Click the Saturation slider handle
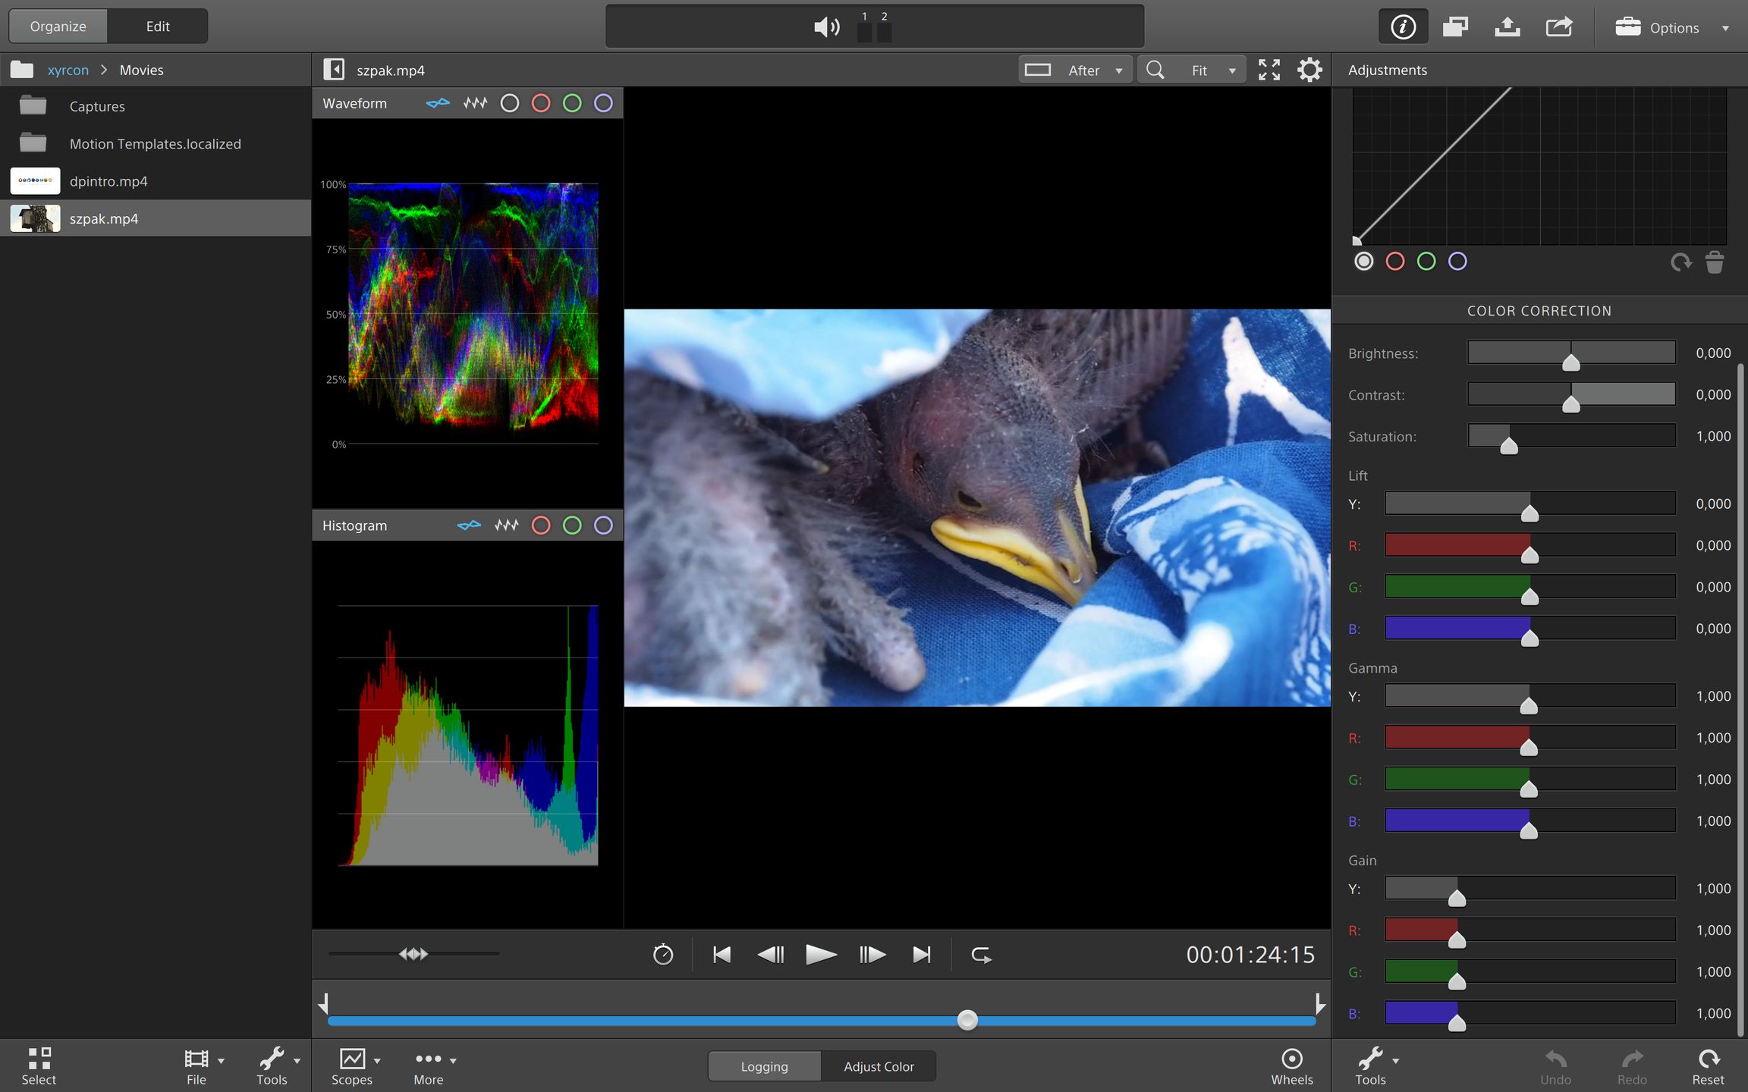Screen dimensions: 1748x1092 (1509, 445)
